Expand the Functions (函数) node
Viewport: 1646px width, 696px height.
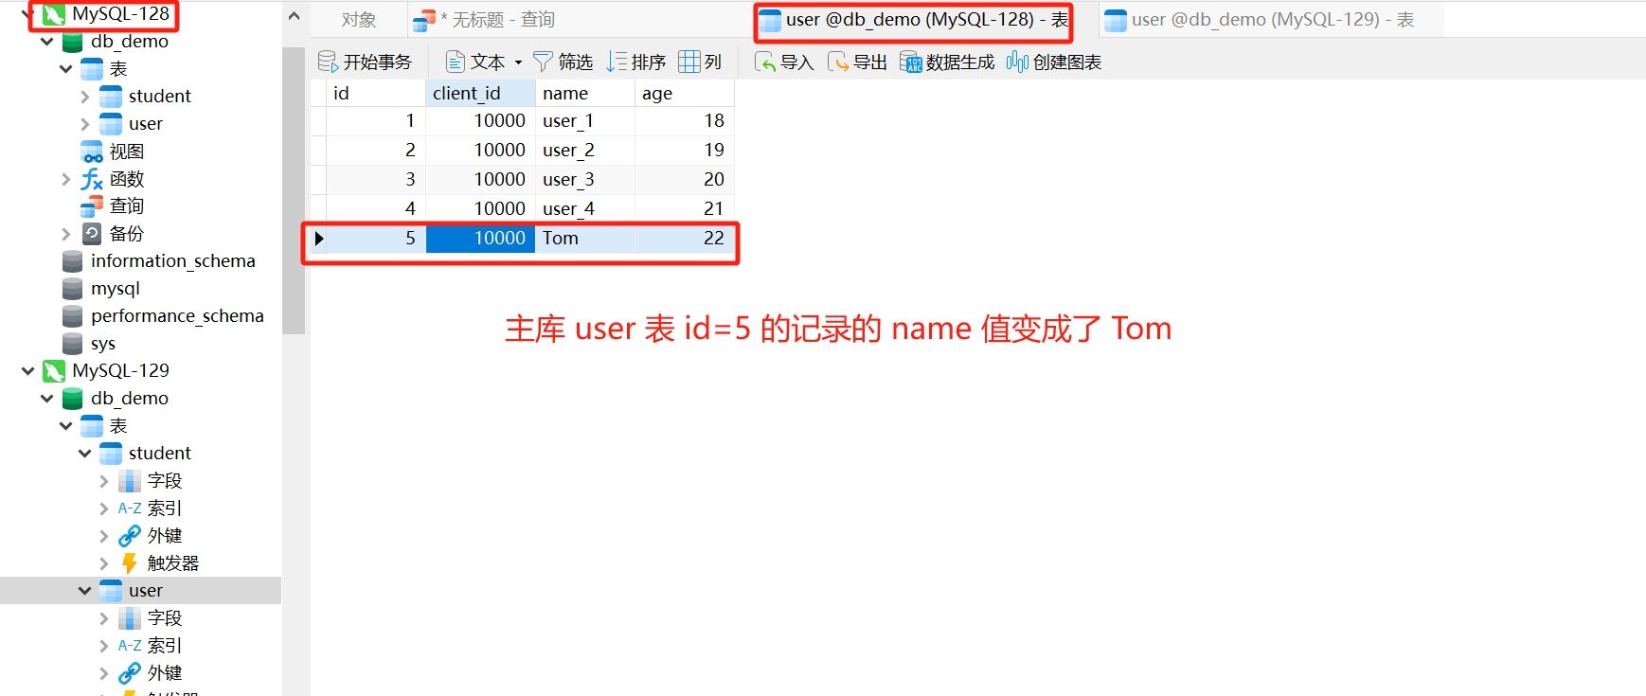(65, 179)
